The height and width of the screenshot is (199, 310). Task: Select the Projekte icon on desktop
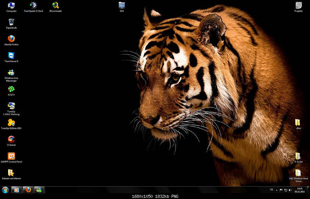tap(298, 7)
